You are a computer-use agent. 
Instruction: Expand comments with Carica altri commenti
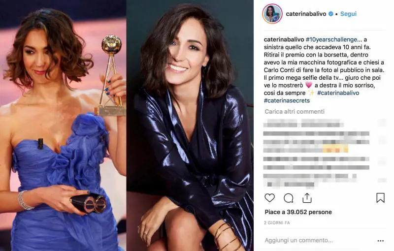point(295,111)
